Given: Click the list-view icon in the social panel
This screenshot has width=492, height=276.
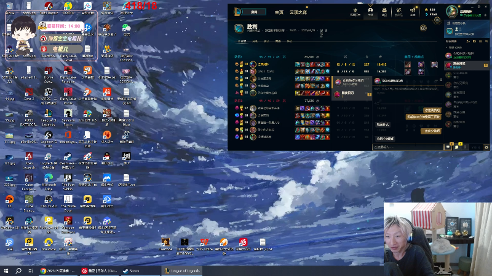Looking at the screenshot, I should [480, 41].
